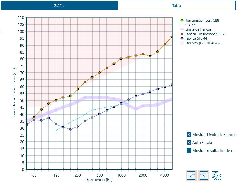Click the orange data point at 4000 Hz

[165, 44]
